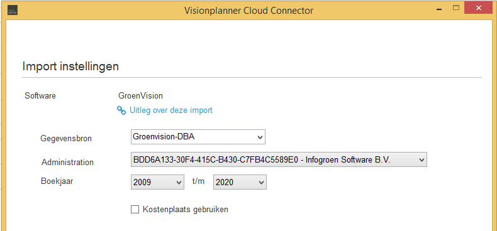Image resolution: width=497 pixels, height=231 pixels.
Task: Click the Administration field label
Action: point(67,162)
